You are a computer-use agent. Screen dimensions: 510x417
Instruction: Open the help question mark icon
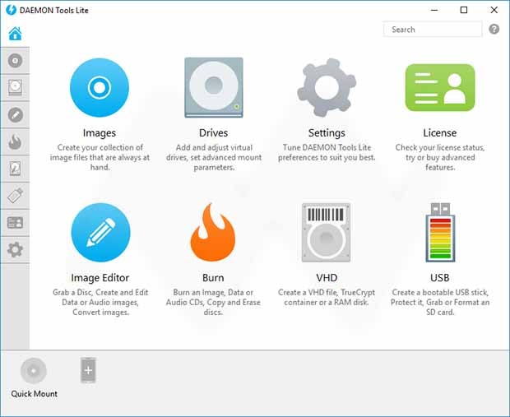pos(494,30)
